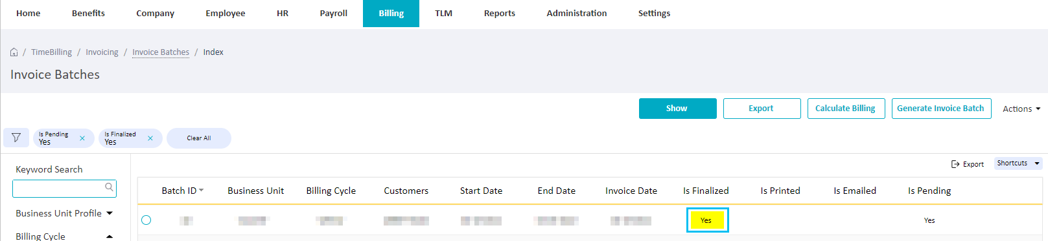Open the TLM menu
The width and height of the screenshot is (1048, 241).
pyautogui.click(x=444, y=14)
